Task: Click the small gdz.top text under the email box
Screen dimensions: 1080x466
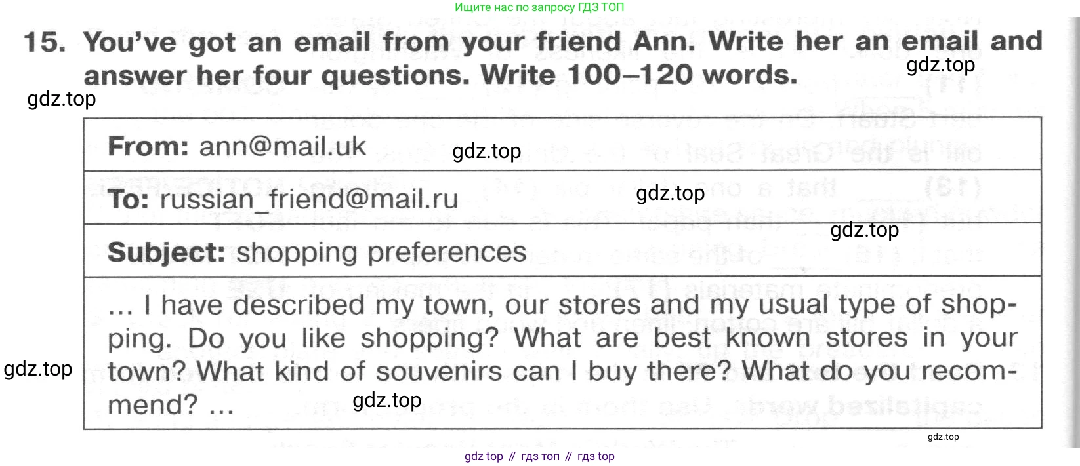Action: [x=943, y=437]
